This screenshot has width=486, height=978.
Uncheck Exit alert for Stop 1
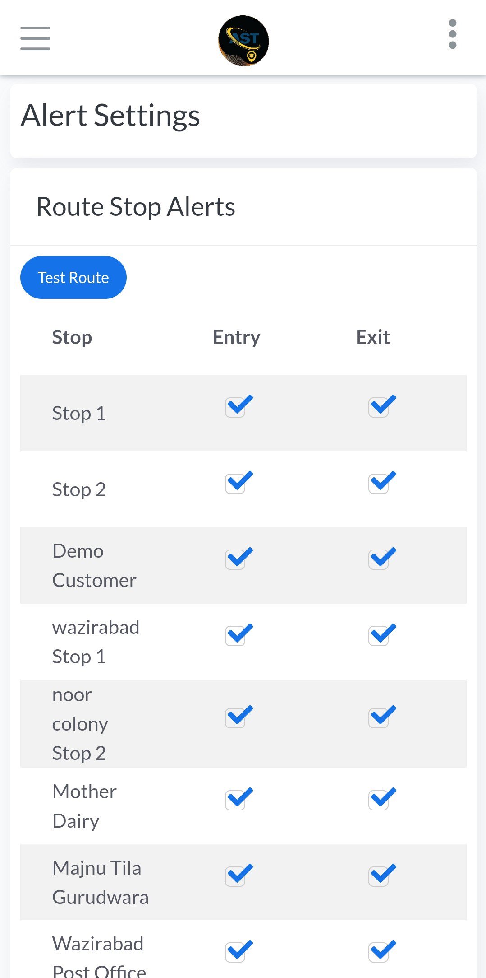point(379,407)
